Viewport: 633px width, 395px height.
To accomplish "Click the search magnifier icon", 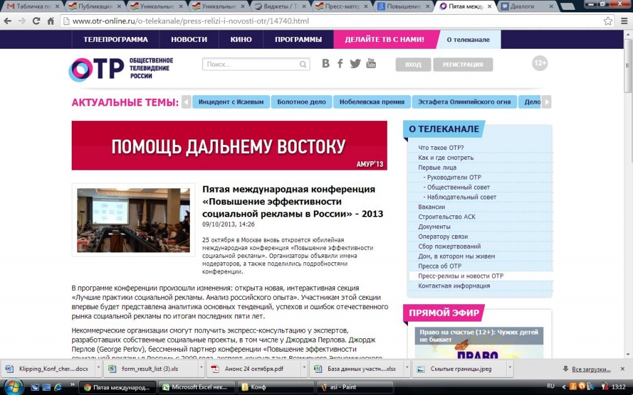I will click(303, 64).
